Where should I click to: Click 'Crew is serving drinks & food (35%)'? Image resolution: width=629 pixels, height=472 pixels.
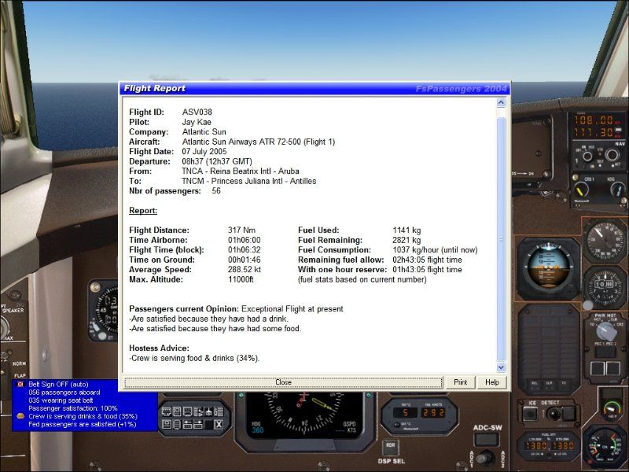(x=83, y=416)
